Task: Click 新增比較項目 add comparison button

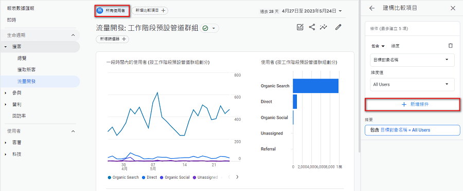Action: pos(150,10)
